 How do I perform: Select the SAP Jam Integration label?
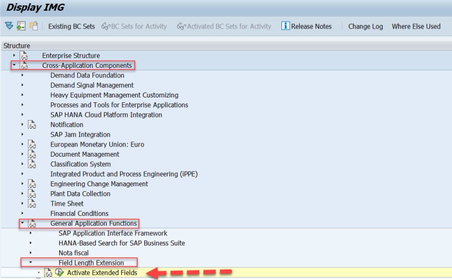[x=80, y=135]
